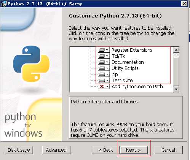Select the pip tree row
Viewport: 190px width, 160px height.
pyautogui.click(x=115, y=74)
